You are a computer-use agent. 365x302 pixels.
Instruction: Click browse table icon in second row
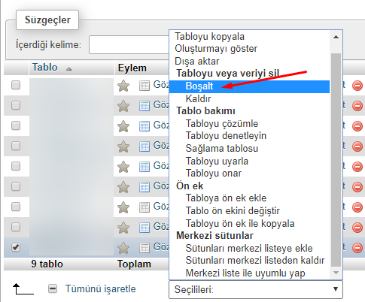(x=144, y=106)
